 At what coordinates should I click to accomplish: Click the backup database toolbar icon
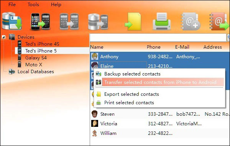point(12,21)
